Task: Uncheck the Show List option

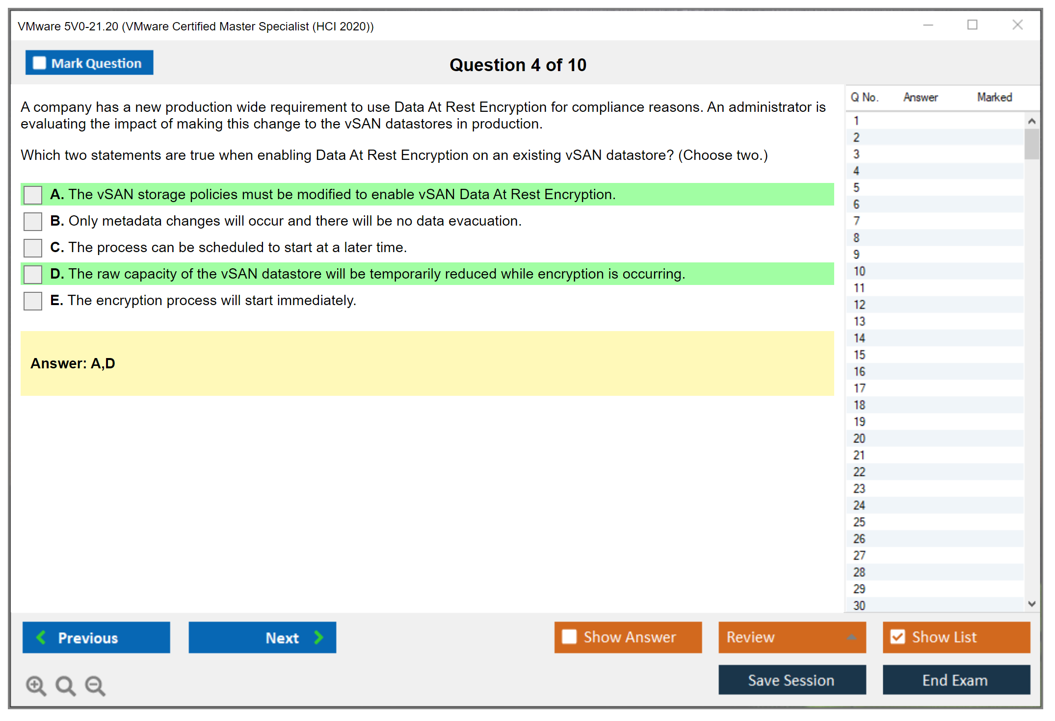Action: [897, 637]
